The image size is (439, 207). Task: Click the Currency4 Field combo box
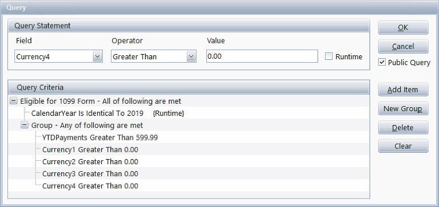point(58,56)
